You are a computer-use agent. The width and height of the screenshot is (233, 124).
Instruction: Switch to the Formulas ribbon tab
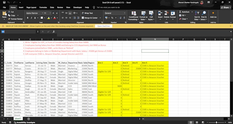[x=43, y=7]
